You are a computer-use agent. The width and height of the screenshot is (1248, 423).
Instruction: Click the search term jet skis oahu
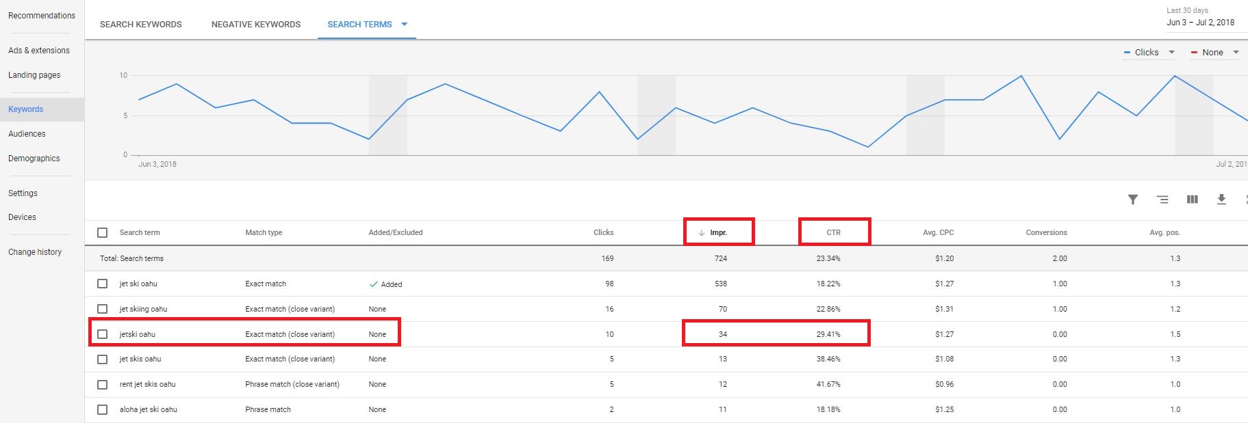pos(140,359)
